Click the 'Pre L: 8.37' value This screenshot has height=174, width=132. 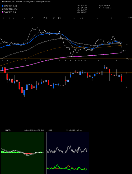[82, 10]
